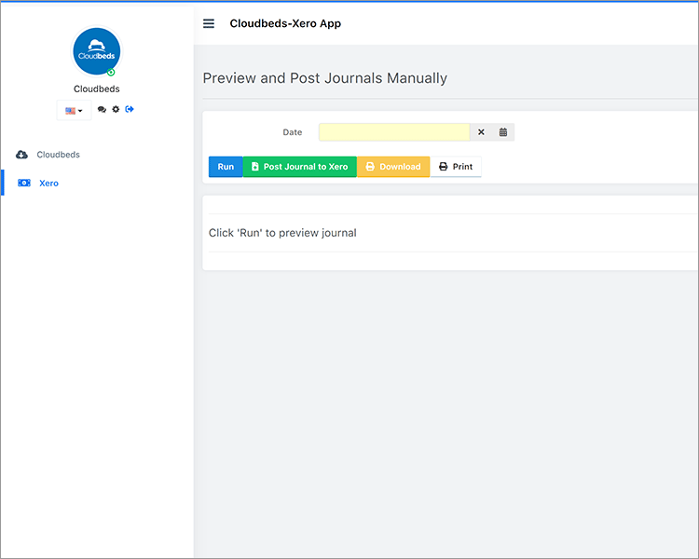The width and height of the screenshot is (699, 559).
Task: Click the Cloudbeds account name text
Action: [x=97, y=89]
